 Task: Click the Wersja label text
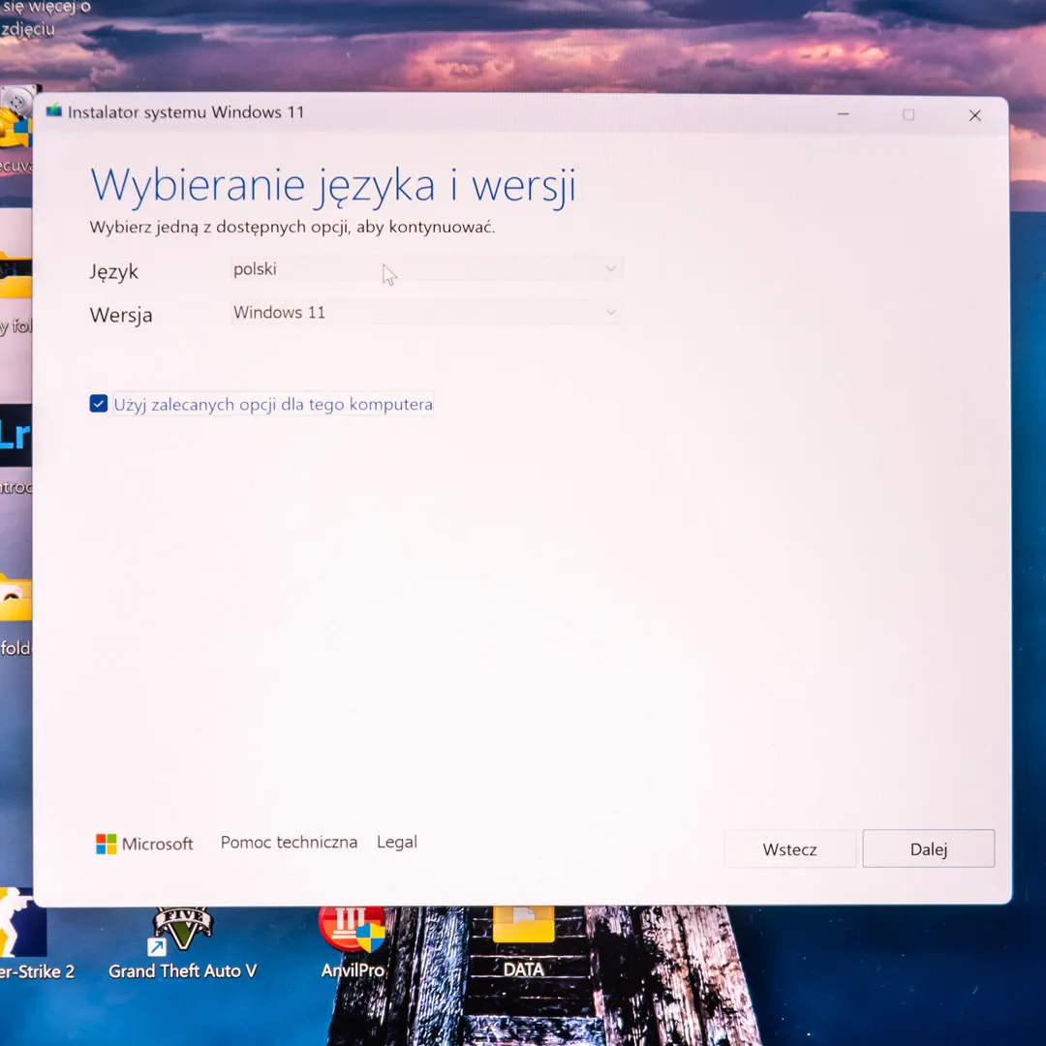(121, 315)
